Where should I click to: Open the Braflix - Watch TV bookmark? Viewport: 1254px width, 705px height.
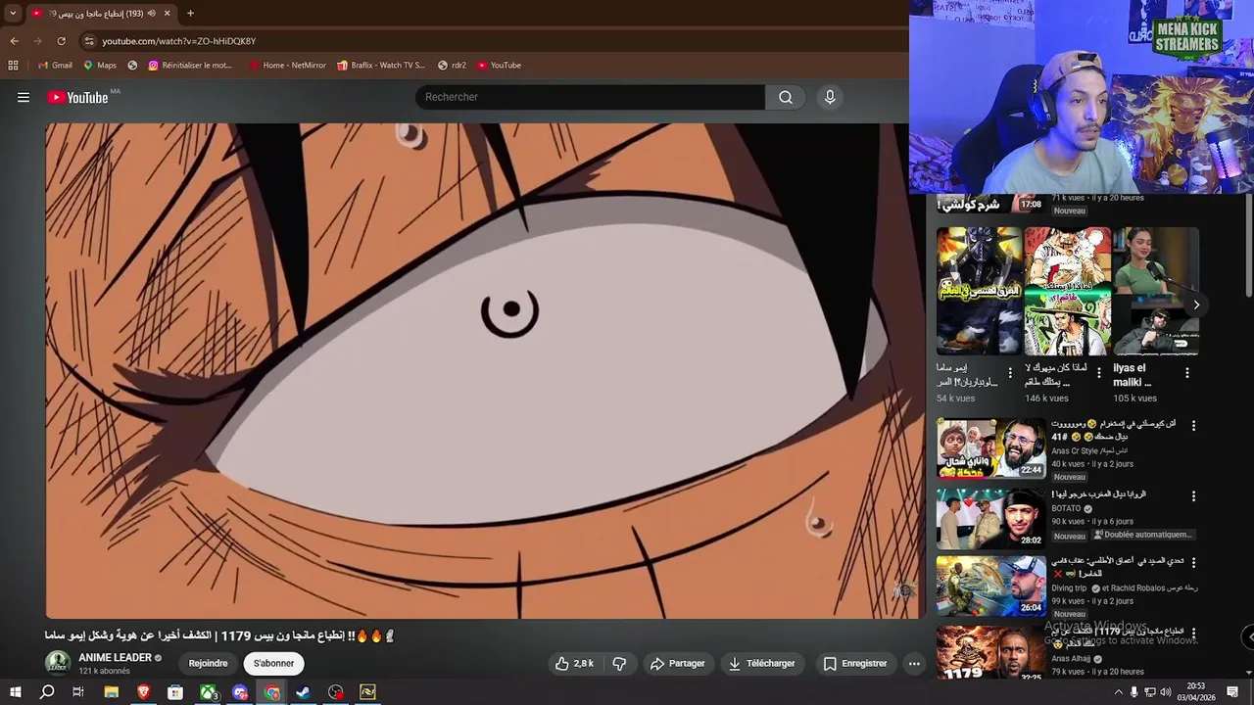381,66
